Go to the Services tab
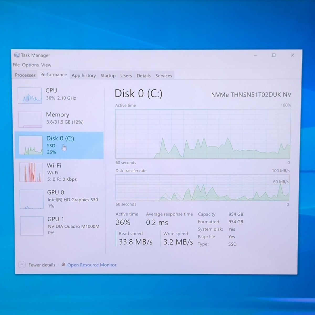Image resolution: width=315 pixels, height=315 pixels. tap(164, 76)
